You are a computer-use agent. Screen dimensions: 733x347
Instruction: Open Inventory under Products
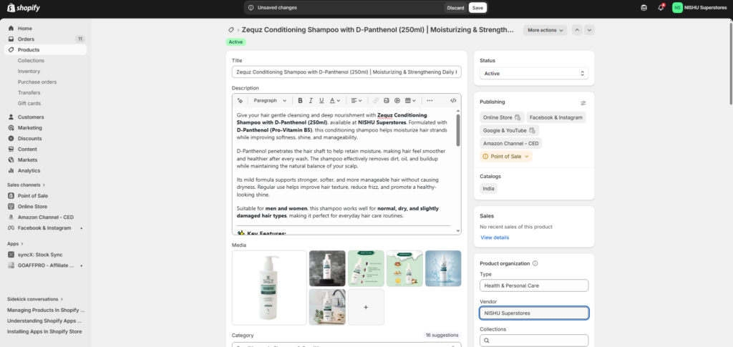point(29,72)
